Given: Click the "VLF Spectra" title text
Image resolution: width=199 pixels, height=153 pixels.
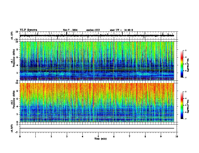Looking at the screenshot, I should 28,30.
